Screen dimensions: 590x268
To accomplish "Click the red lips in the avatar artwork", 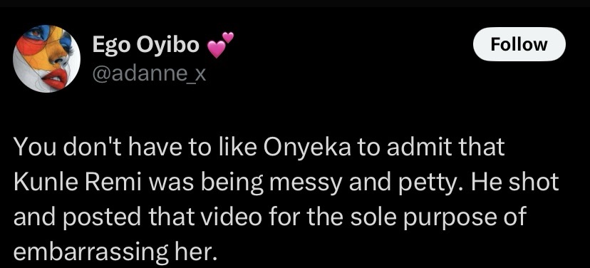I will click(55, 79).
